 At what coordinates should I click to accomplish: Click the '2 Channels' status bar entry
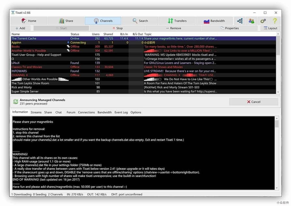click(55, 194)
